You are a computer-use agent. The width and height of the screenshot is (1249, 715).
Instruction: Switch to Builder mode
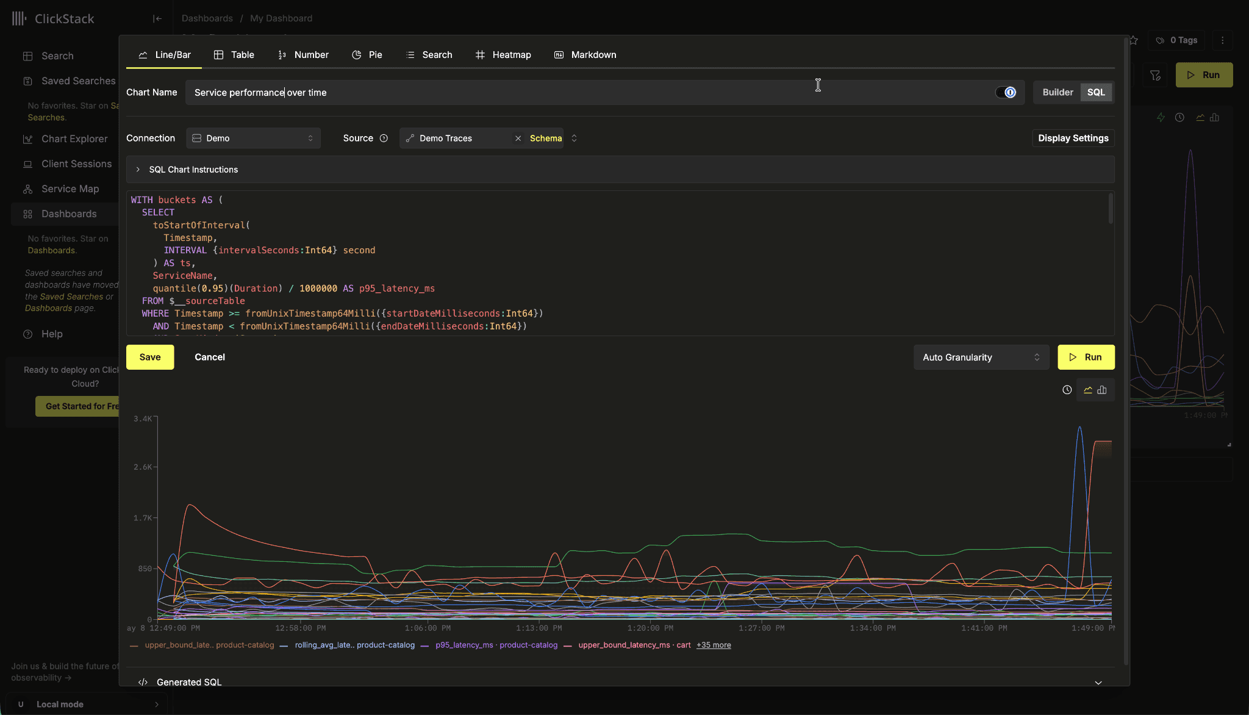point(1058,93)
